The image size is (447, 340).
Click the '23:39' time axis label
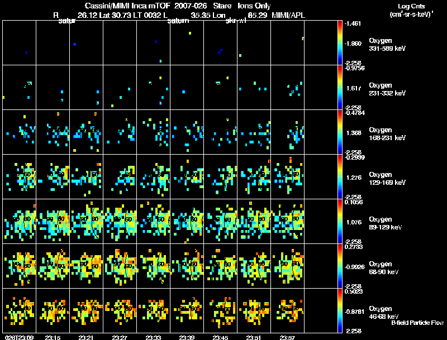187,338
